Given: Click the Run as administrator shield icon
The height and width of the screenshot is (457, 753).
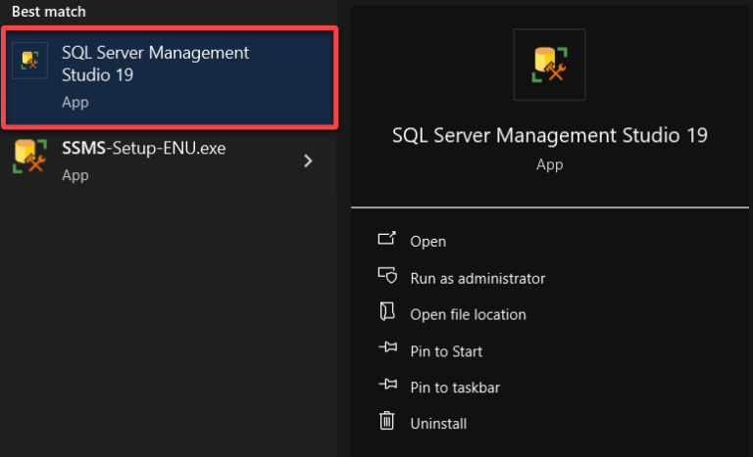Looking at the screenshot, I should click(x=387, y=277).
